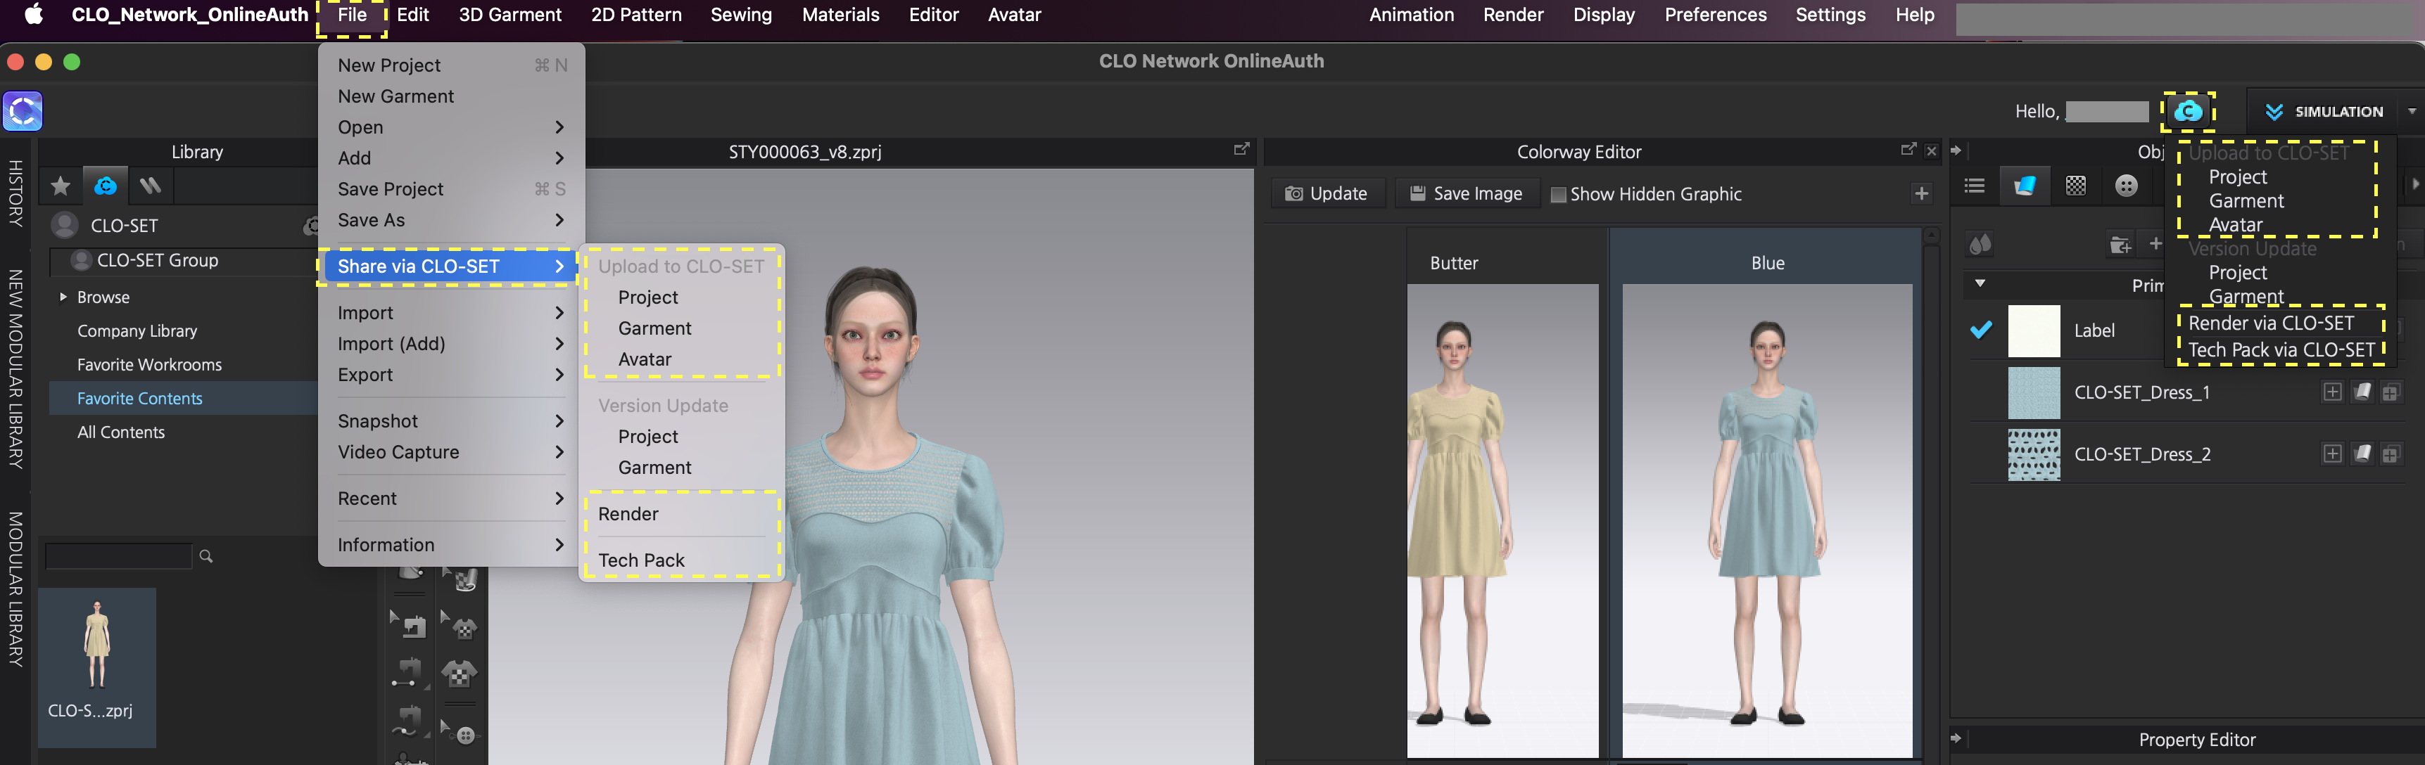Select the Edit Sewing tool icon

point(409,625)
